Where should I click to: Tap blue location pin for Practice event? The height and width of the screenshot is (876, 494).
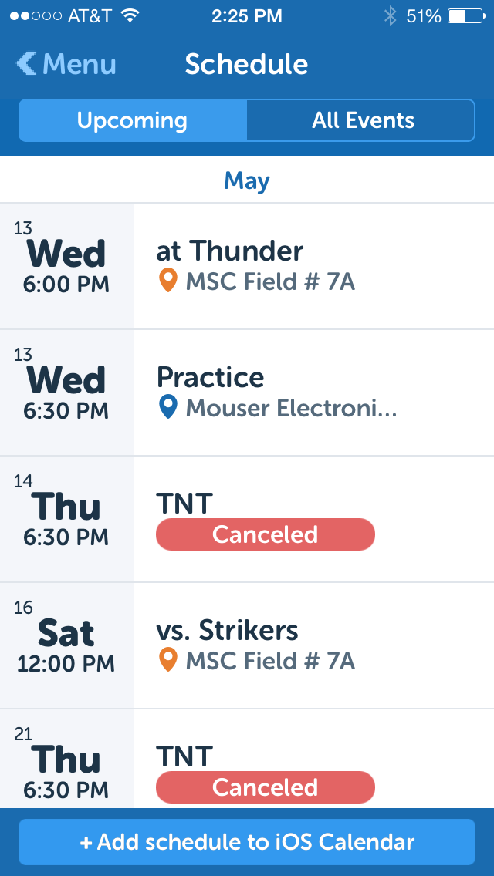167,407
